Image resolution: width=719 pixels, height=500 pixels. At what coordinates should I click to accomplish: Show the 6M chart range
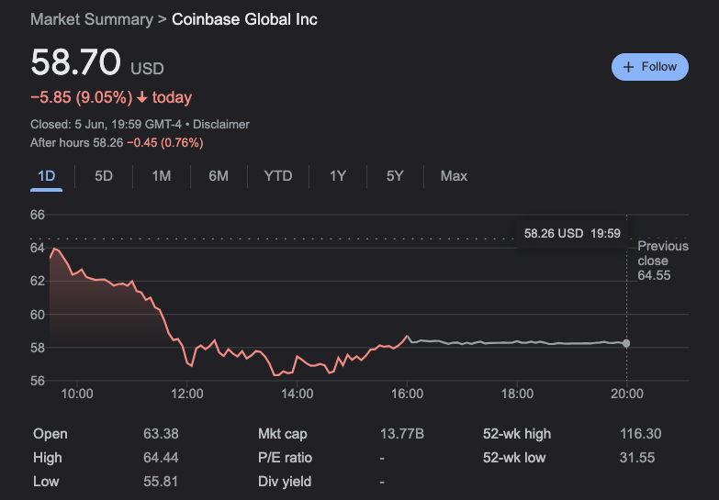tap(219, 176)
